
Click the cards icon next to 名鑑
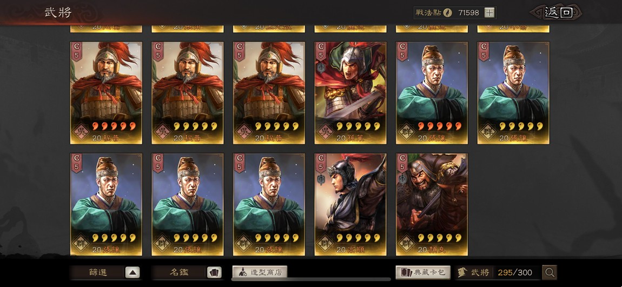point(214,272)
